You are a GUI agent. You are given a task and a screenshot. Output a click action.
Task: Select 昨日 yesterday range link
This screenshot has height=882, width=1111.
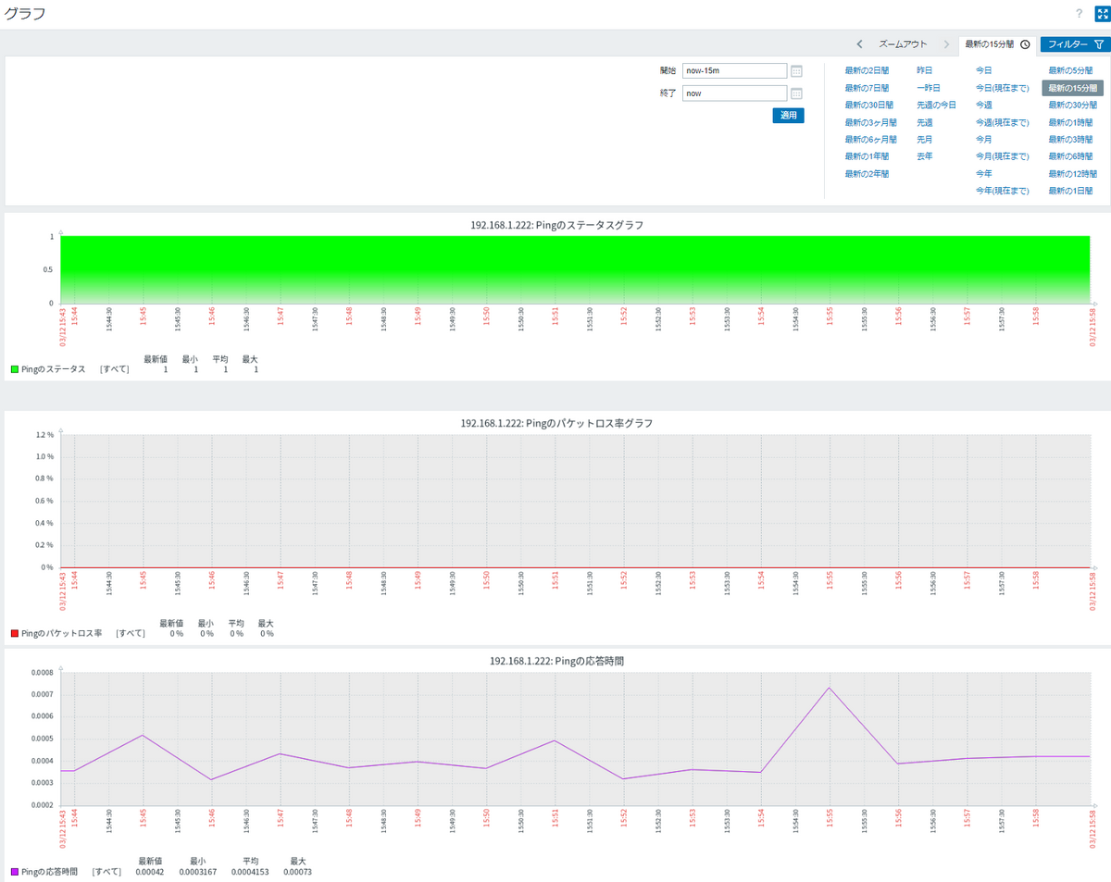pyautogui.click(x=925, y=69)
